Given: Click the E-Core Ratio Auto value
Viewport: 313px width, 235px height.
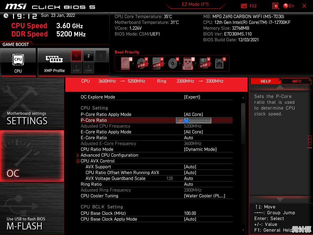Looking at the screenshot, I should (x=188, y=138).
